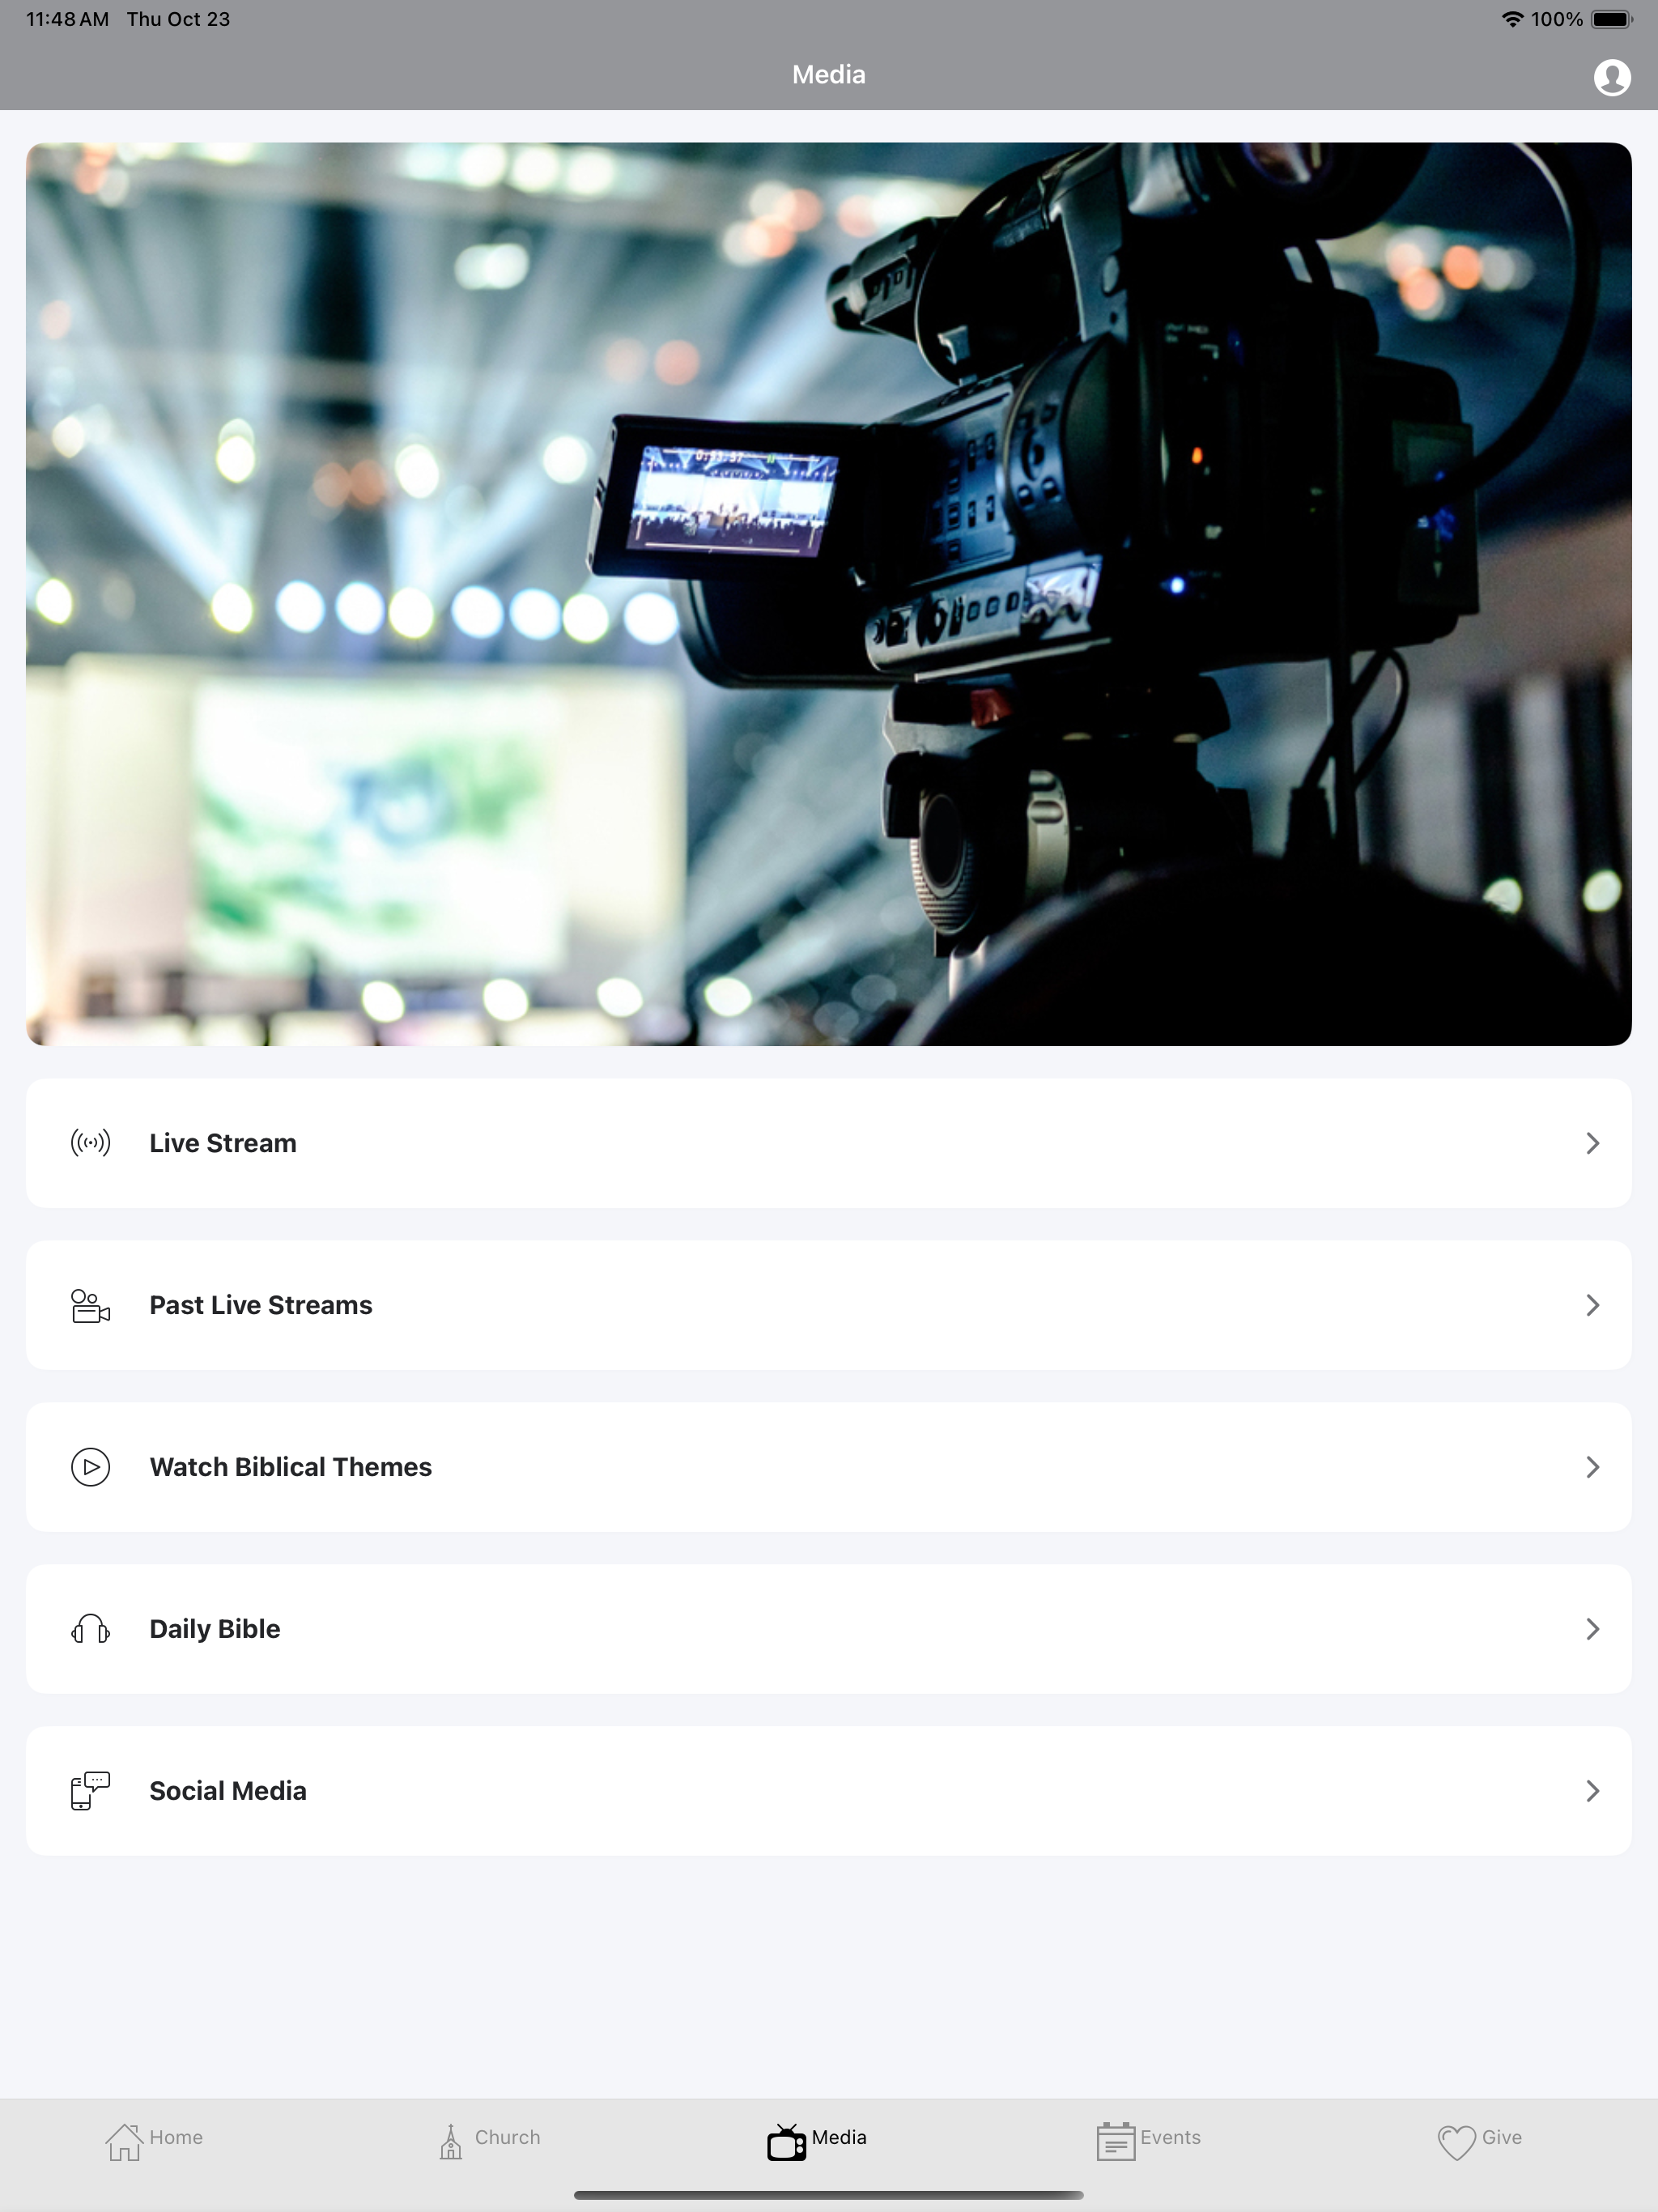Check the Wi-Fi status icon
Viewport: 1658px width, 2212px height.
point(1512,19)
